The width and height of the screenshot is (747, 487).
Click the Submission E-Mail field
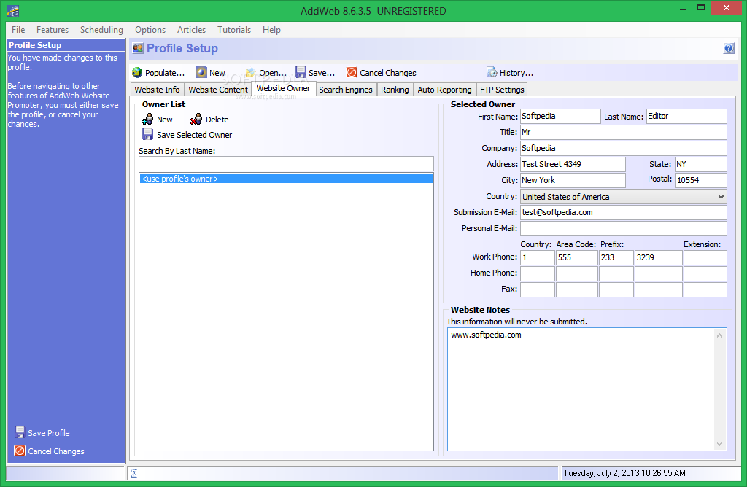[624, 212]
